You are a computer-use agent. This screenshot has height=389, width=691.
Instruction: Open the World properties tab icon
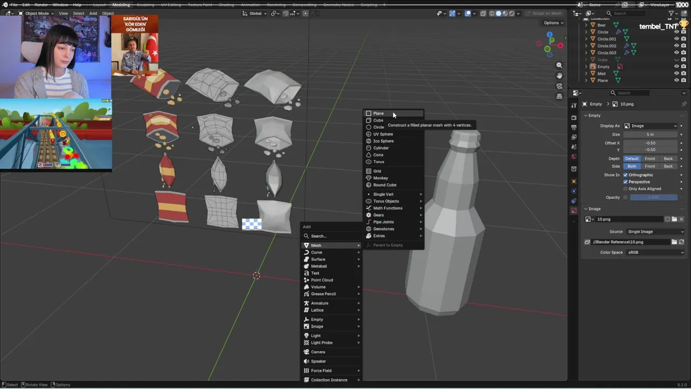click(x=574, y=157)
